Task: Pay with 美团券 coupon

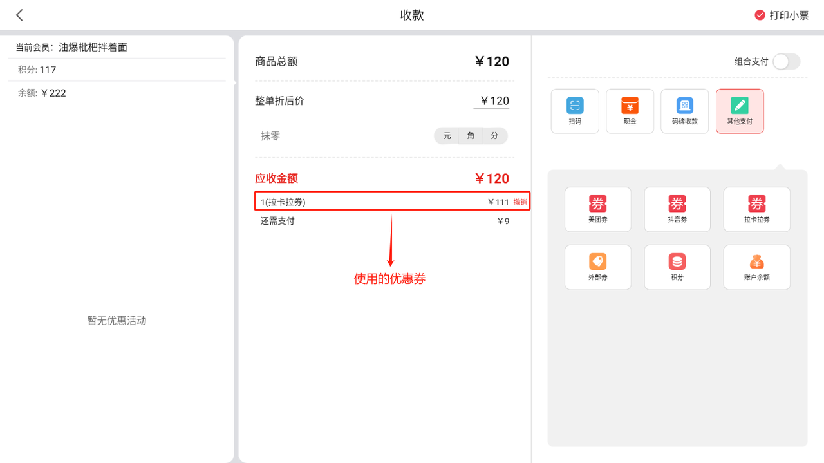Action: tap(597, 209)
